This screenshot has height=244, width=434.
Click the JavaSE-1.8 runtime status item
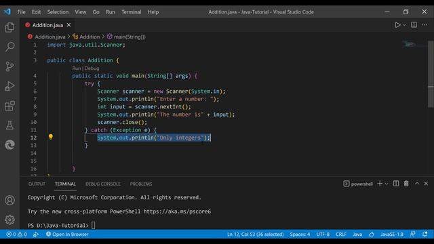392,235
